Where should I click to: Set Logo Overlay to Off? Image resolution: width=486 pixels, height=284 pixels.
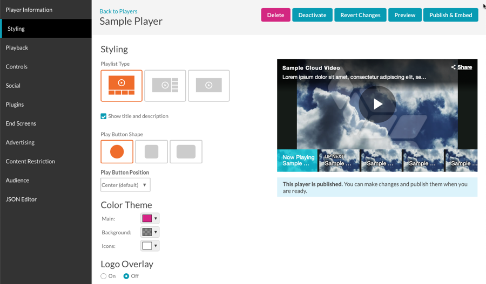126,276
